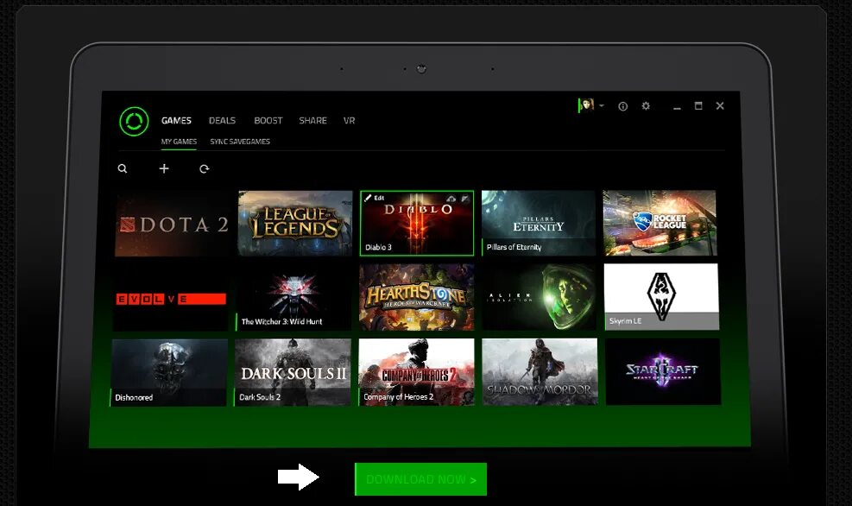The height and width of the screenshot is (506, 852).
Task: Open settings gear icon
Action: [646, 106]
